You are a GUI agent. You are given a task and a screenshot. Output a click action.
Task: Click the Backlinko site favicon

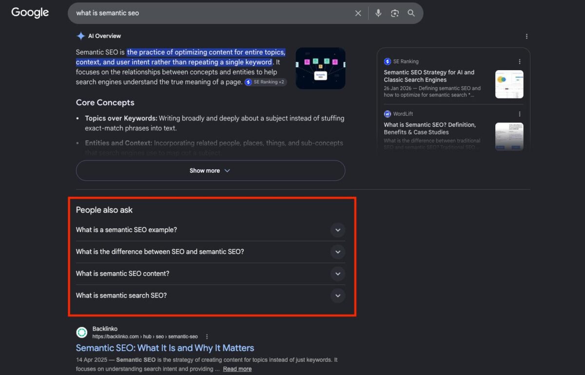pos(81,333)
